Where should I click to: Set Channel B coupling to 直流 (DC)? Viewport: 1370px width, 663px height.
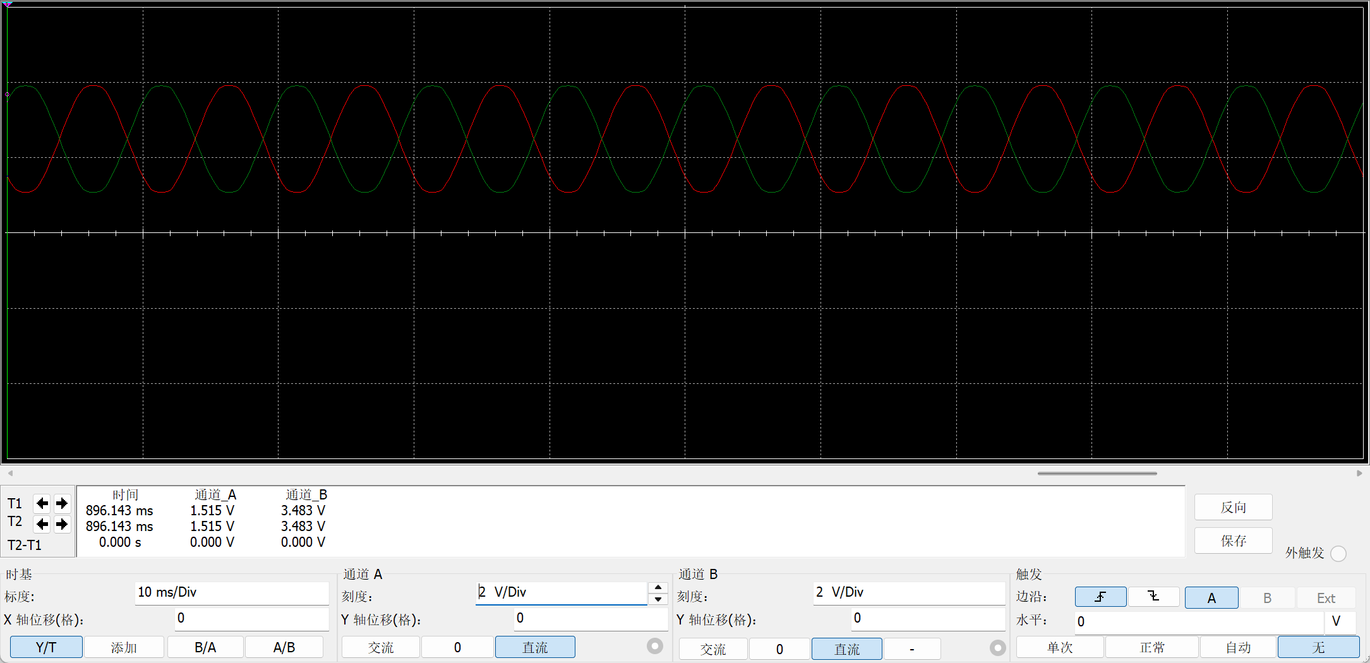click(847, 649)
